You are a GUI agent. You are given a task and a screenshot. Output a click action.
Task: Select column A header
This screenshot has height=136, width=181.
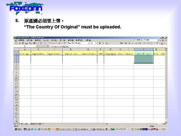click(25, 49)
